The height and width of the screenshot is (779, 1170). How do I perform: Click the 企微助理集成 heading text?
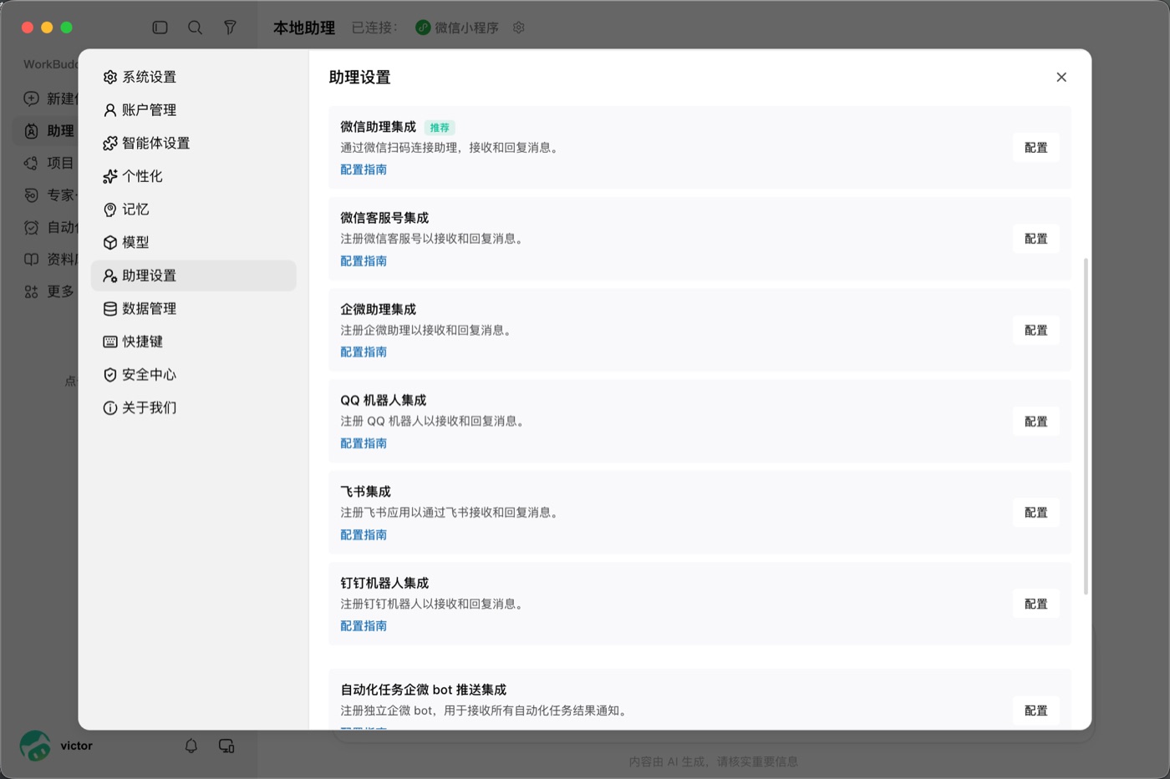coord(378,309)
